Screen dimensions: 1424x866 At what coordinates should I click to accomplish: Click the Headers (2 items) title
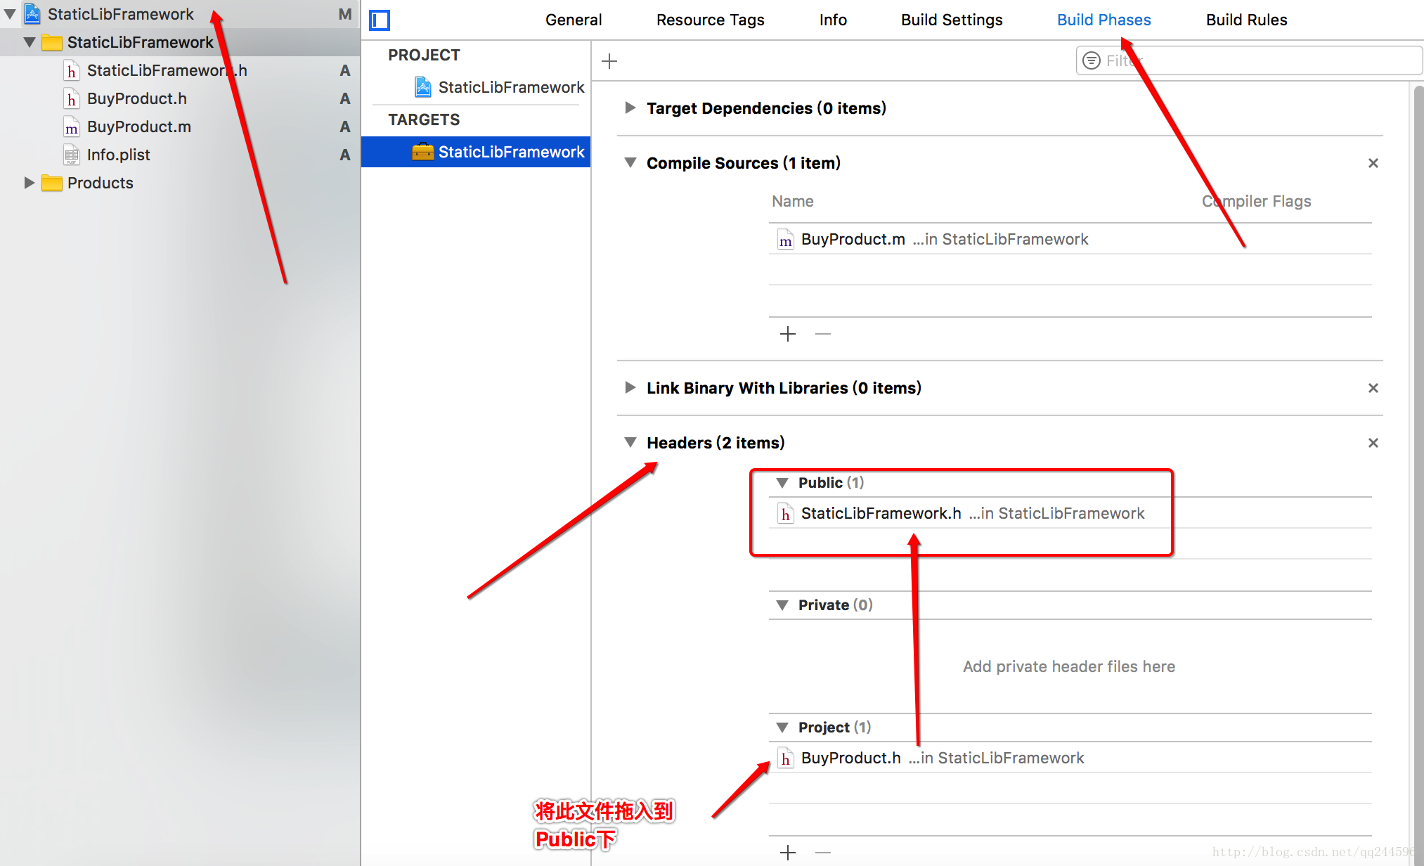pyautogui.click(x=716, y=443)
